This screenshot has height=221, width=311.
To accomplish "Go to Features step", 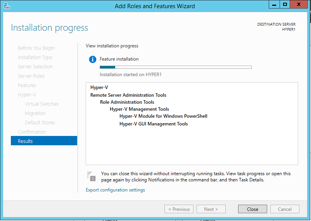I will (x=27, y=85).
